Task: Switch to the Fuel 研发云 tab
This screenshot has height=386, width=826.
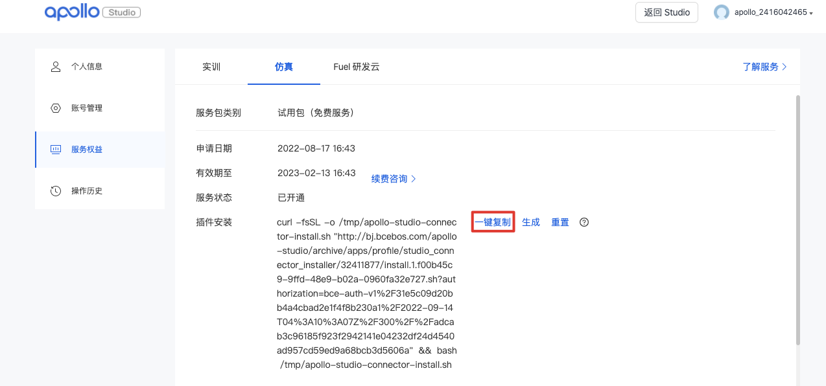Action: pos(357,67)
